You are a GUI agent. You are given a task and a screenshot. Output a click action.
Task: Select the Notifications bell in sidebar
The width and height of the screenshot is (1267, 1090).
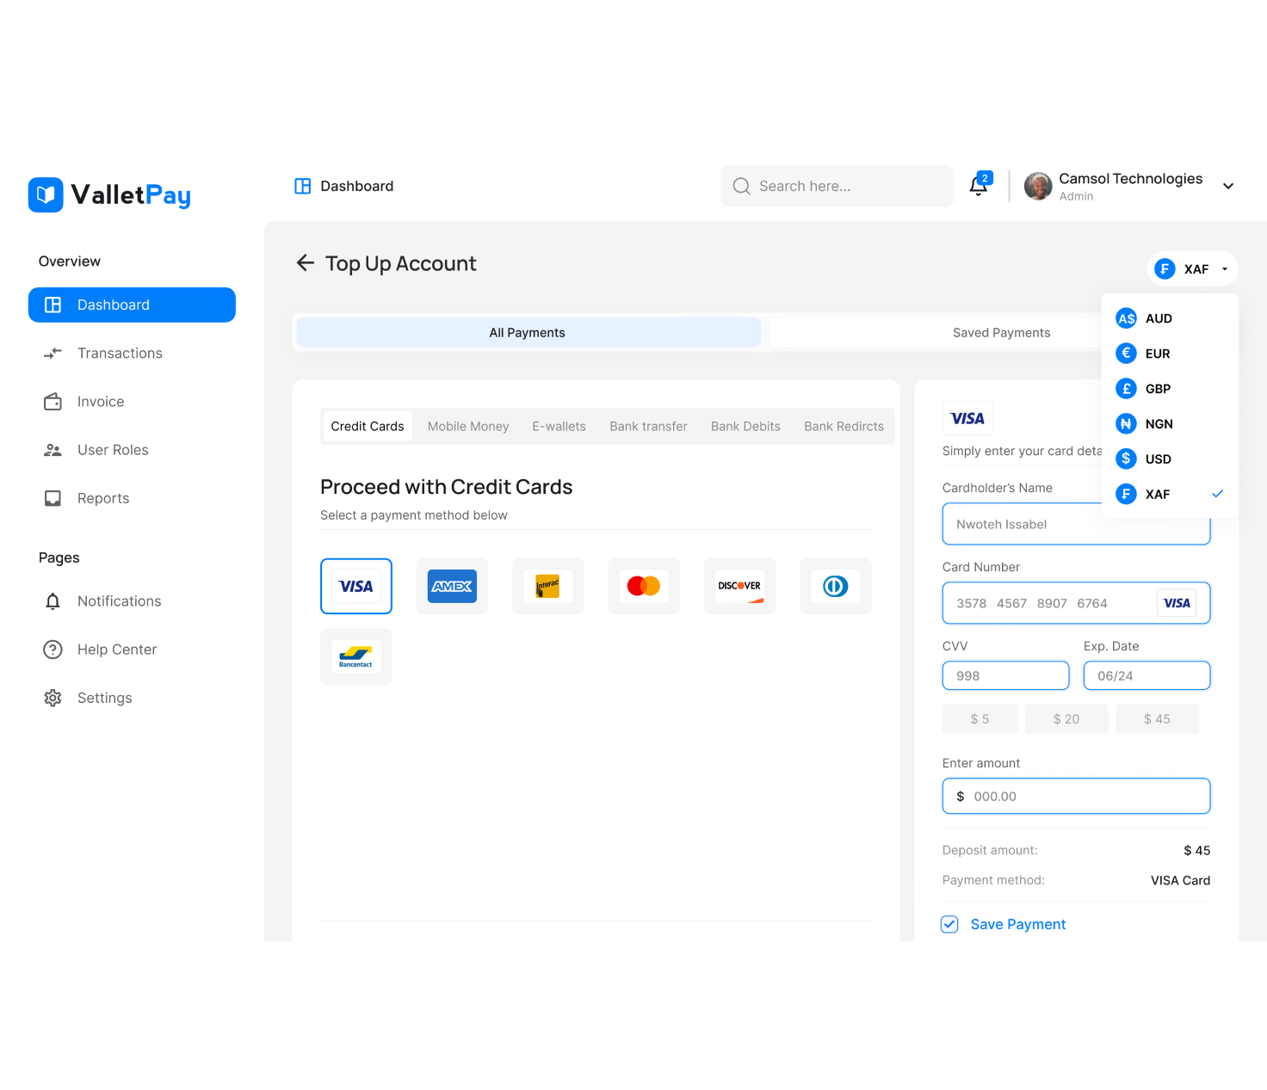[53, 600]
